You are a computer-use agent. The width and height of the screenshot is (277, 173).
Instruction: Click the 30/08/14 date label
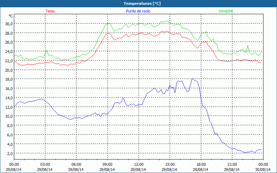[263, 170]
